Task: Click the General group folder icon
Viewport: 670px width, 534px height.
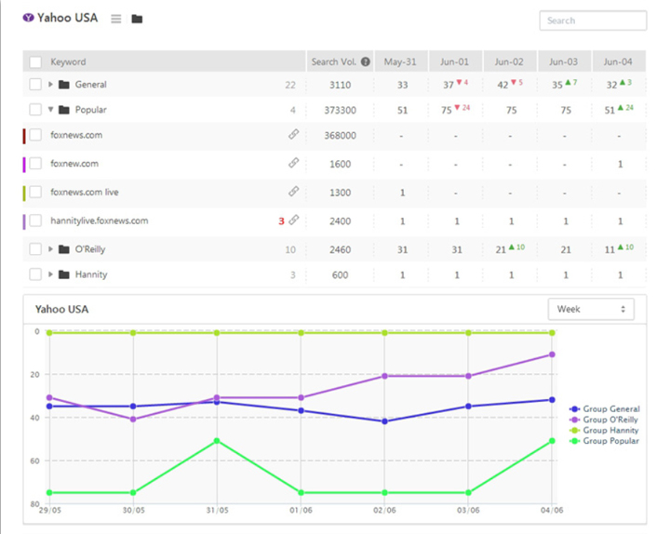Action: (64, 85)
